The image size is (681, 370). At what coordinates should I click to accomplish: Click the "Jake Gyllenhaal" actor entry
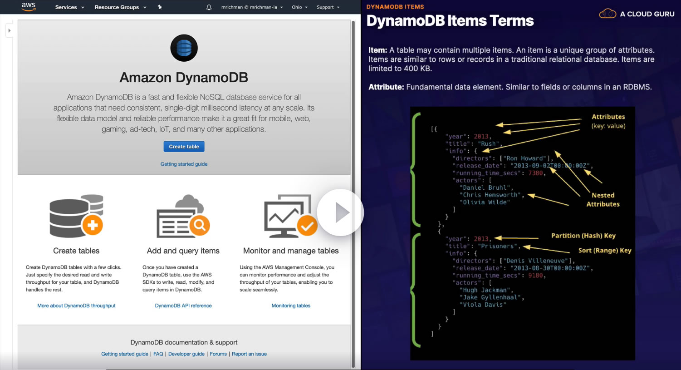[x=491, y=297]
